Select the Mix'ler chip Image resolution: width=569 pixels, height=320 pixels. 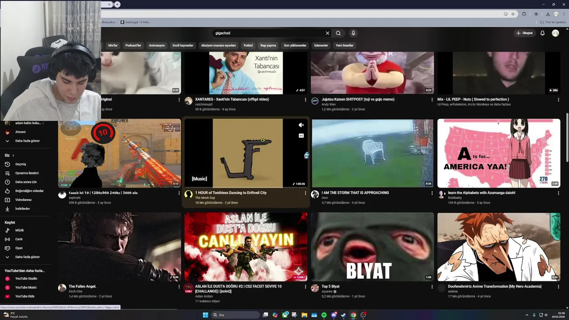coord(113,45)
